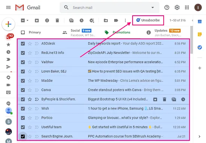This screenshot has height=143, width=206.
Task: Click the Labels tag icon
Action: pyautogui.click(x=116, y=21)
